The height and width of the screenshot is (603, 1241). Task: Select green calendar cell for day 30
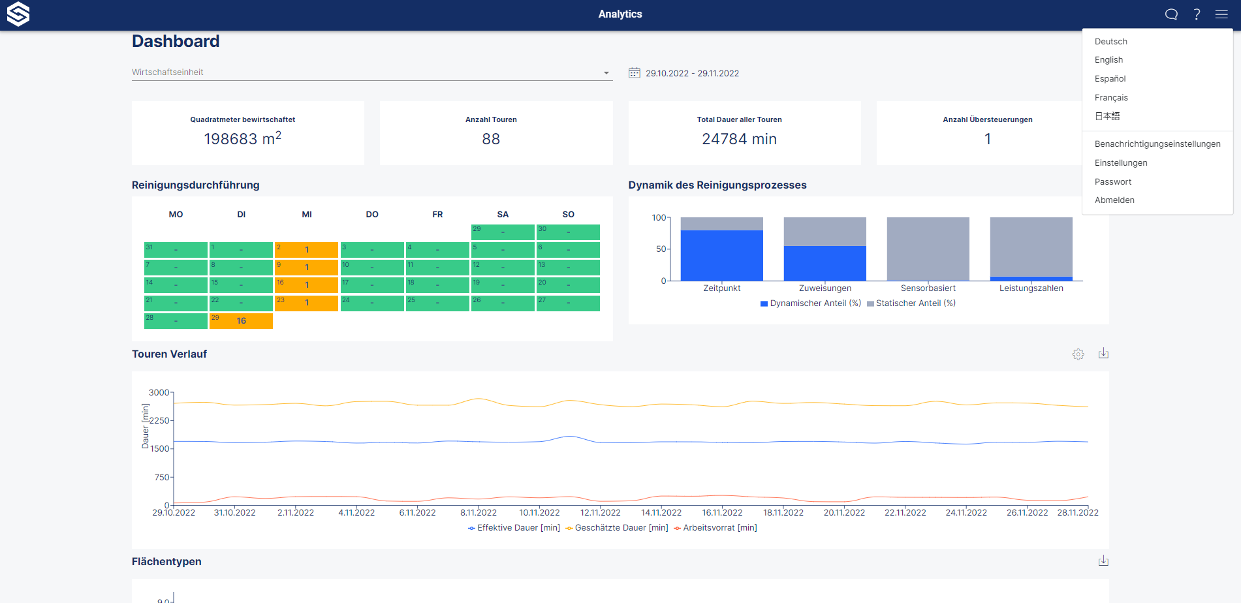[568, 232]
